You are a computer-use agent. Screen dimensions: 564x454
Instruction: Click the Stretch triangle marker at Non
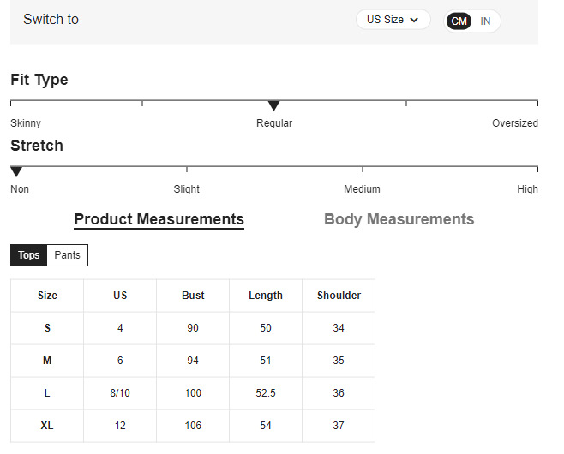[x=16, y=171]
